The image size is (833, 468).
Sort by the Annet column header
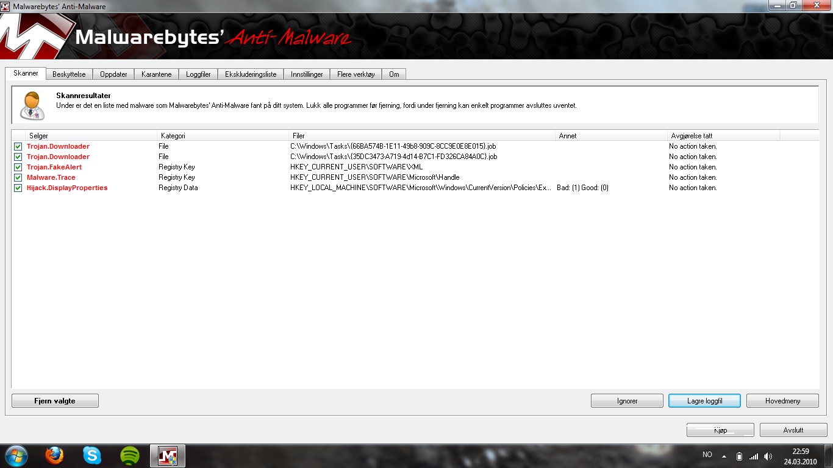pos(612,136)
